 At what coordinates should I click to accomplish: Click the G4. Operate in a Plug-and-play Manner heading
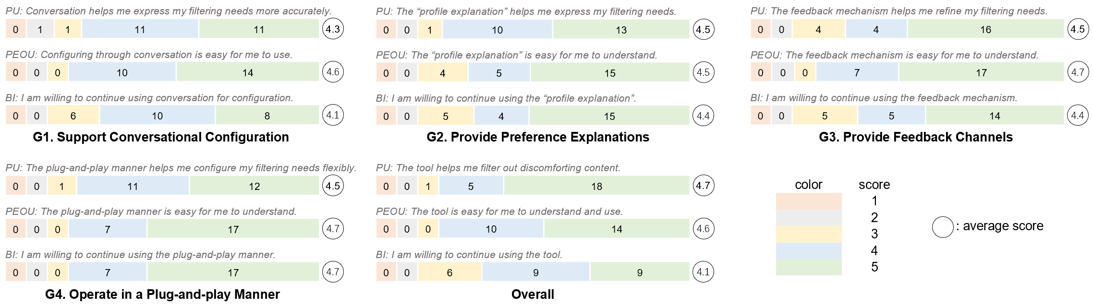[x=162, y=294]
